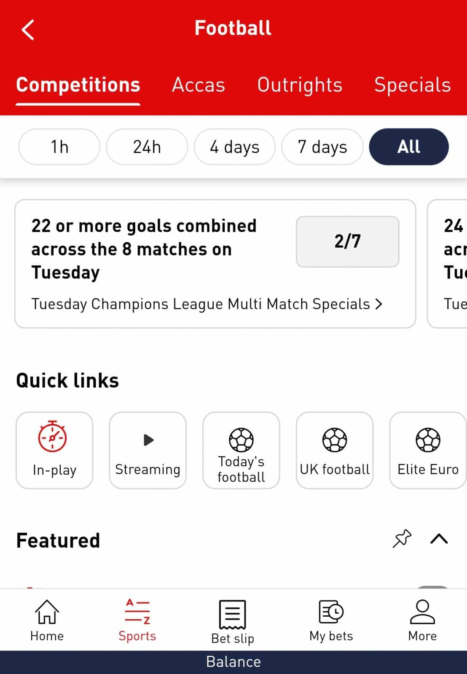Switch to the Outrights tab
467x674 pixels.
tap(300, 85)
